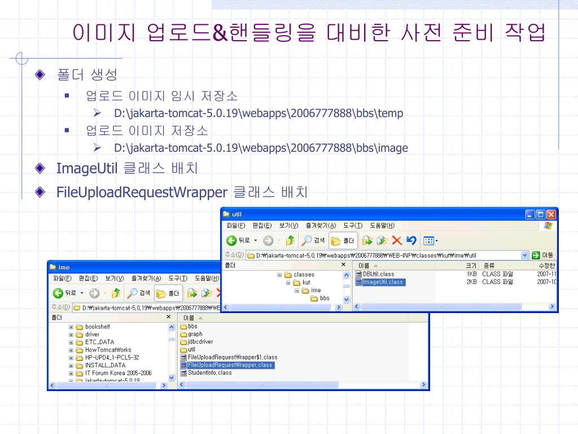Open the 도움말(H) menu in util window
Screen dimensions: 578x434
pos(382,225)
